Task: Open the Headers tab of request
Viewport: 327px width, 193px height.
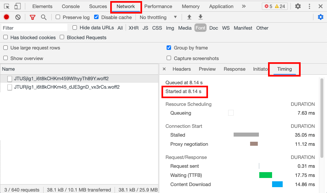Action: pyautogui.click(x=182, y=69)
